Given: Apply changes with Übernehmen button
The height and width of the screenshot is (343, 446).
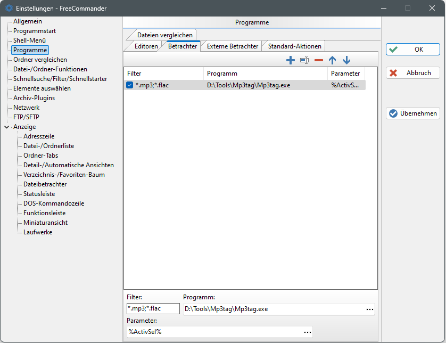Looking at the screenshot, I should point(413,113).
